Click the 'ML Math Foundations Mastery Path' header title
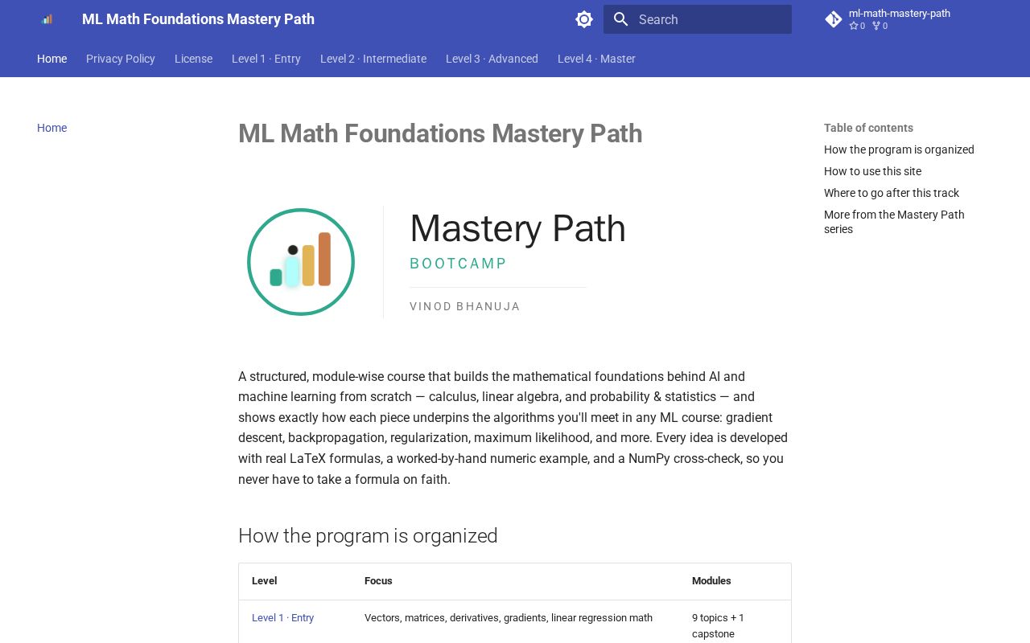Image resolution: width=1030 pixels, height=643 pixels. coord(198,19)
